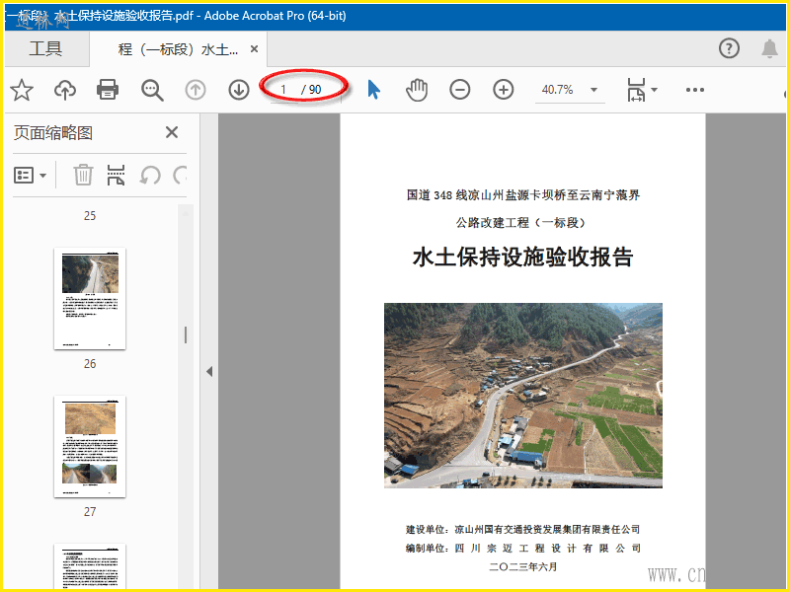790x592 pixels.
Task: Click the thumbnail panel scrollbar handle
Action: click(x=186, y=334)
